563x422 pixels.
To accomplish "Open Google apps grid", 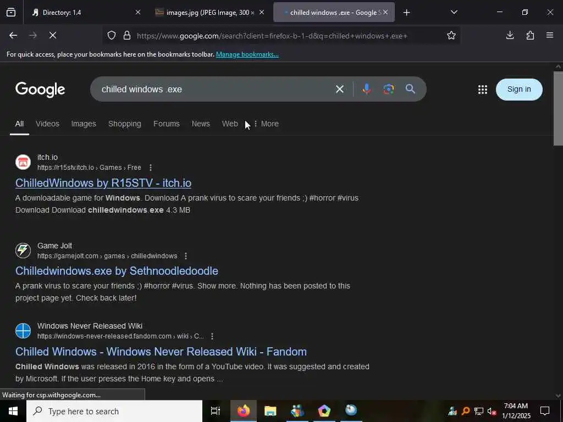I will tap(483, 90).
